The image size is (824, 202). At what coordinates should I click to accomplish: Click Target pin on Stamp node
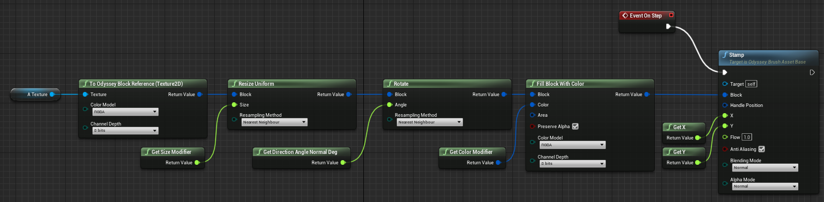[x=725, y=84]
